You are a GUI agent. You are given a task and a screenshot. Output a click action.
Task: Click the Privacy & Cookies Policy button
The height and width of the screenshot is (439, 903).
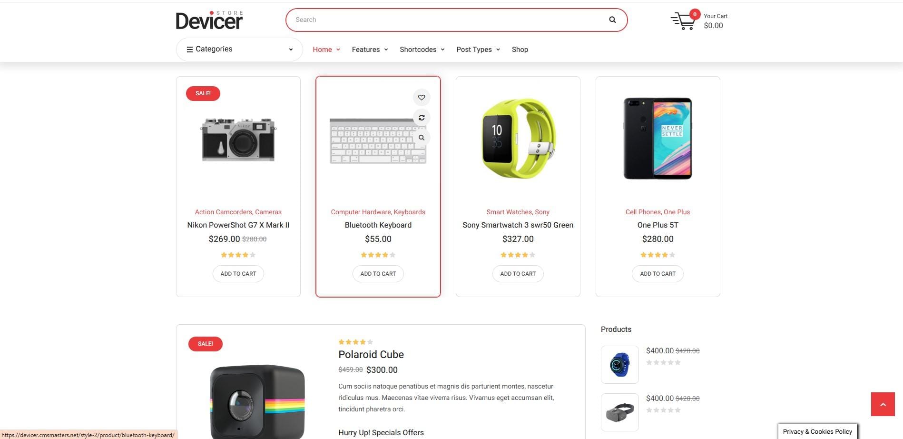817,431
